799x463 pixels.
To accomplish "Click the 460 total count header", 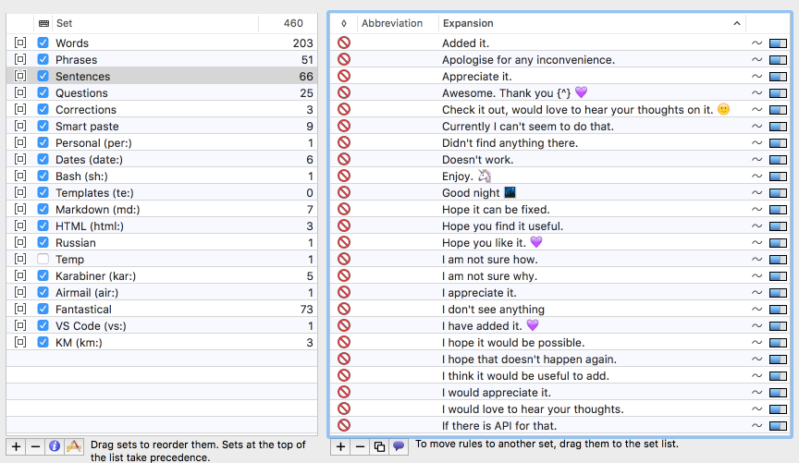I will (x=293, y=23).
